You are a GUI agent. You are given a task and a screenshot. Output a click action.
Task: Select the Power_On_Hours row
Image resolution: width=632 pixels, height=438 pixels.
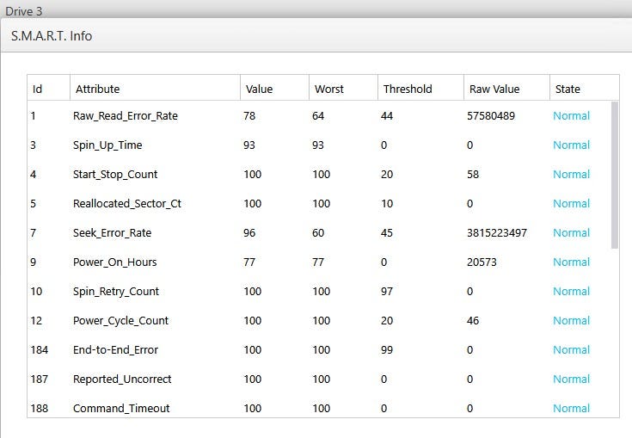pyautogui.click(x=115, y=262)
